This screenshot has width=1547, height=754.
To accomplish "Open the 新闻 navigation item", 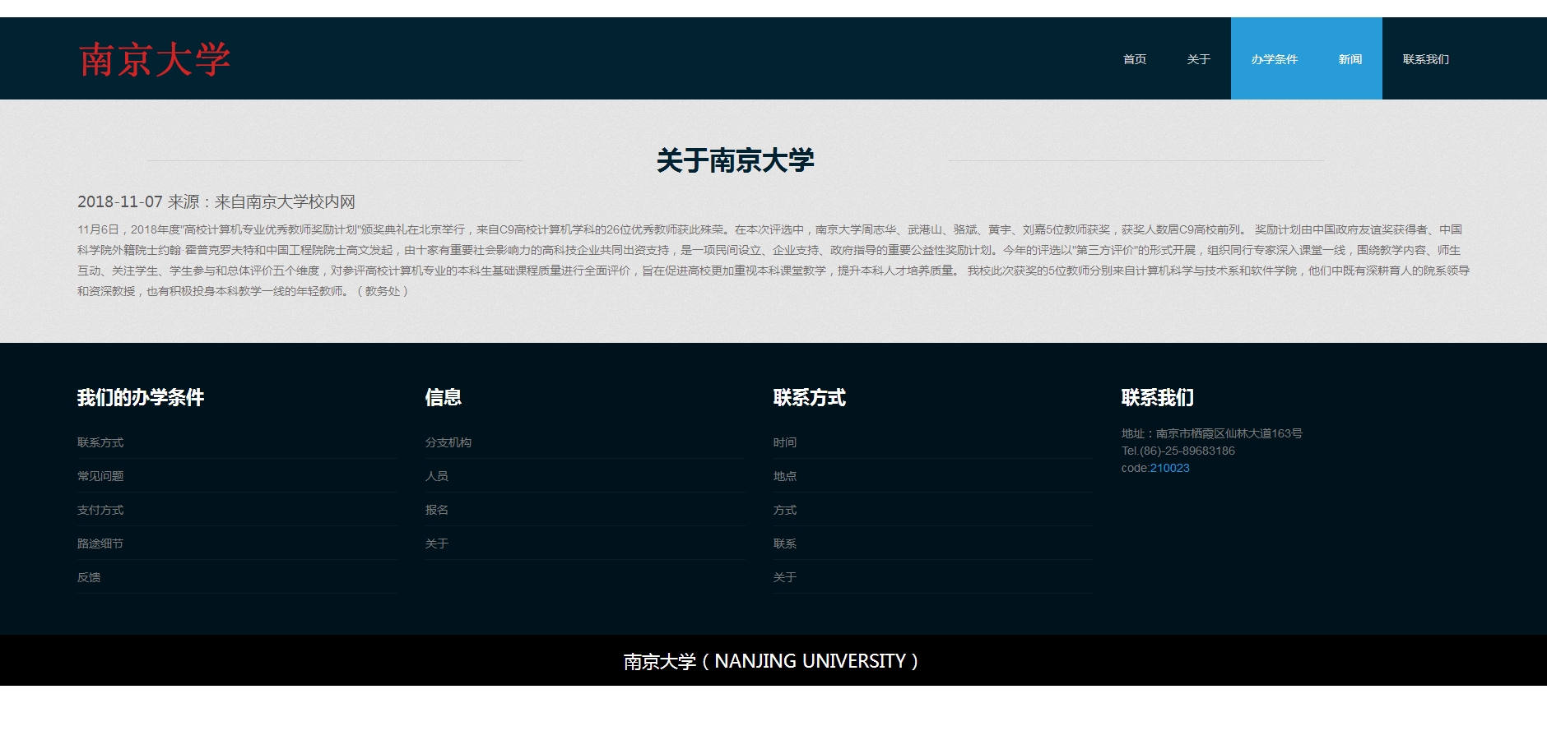I will [x=1350, y=59].
